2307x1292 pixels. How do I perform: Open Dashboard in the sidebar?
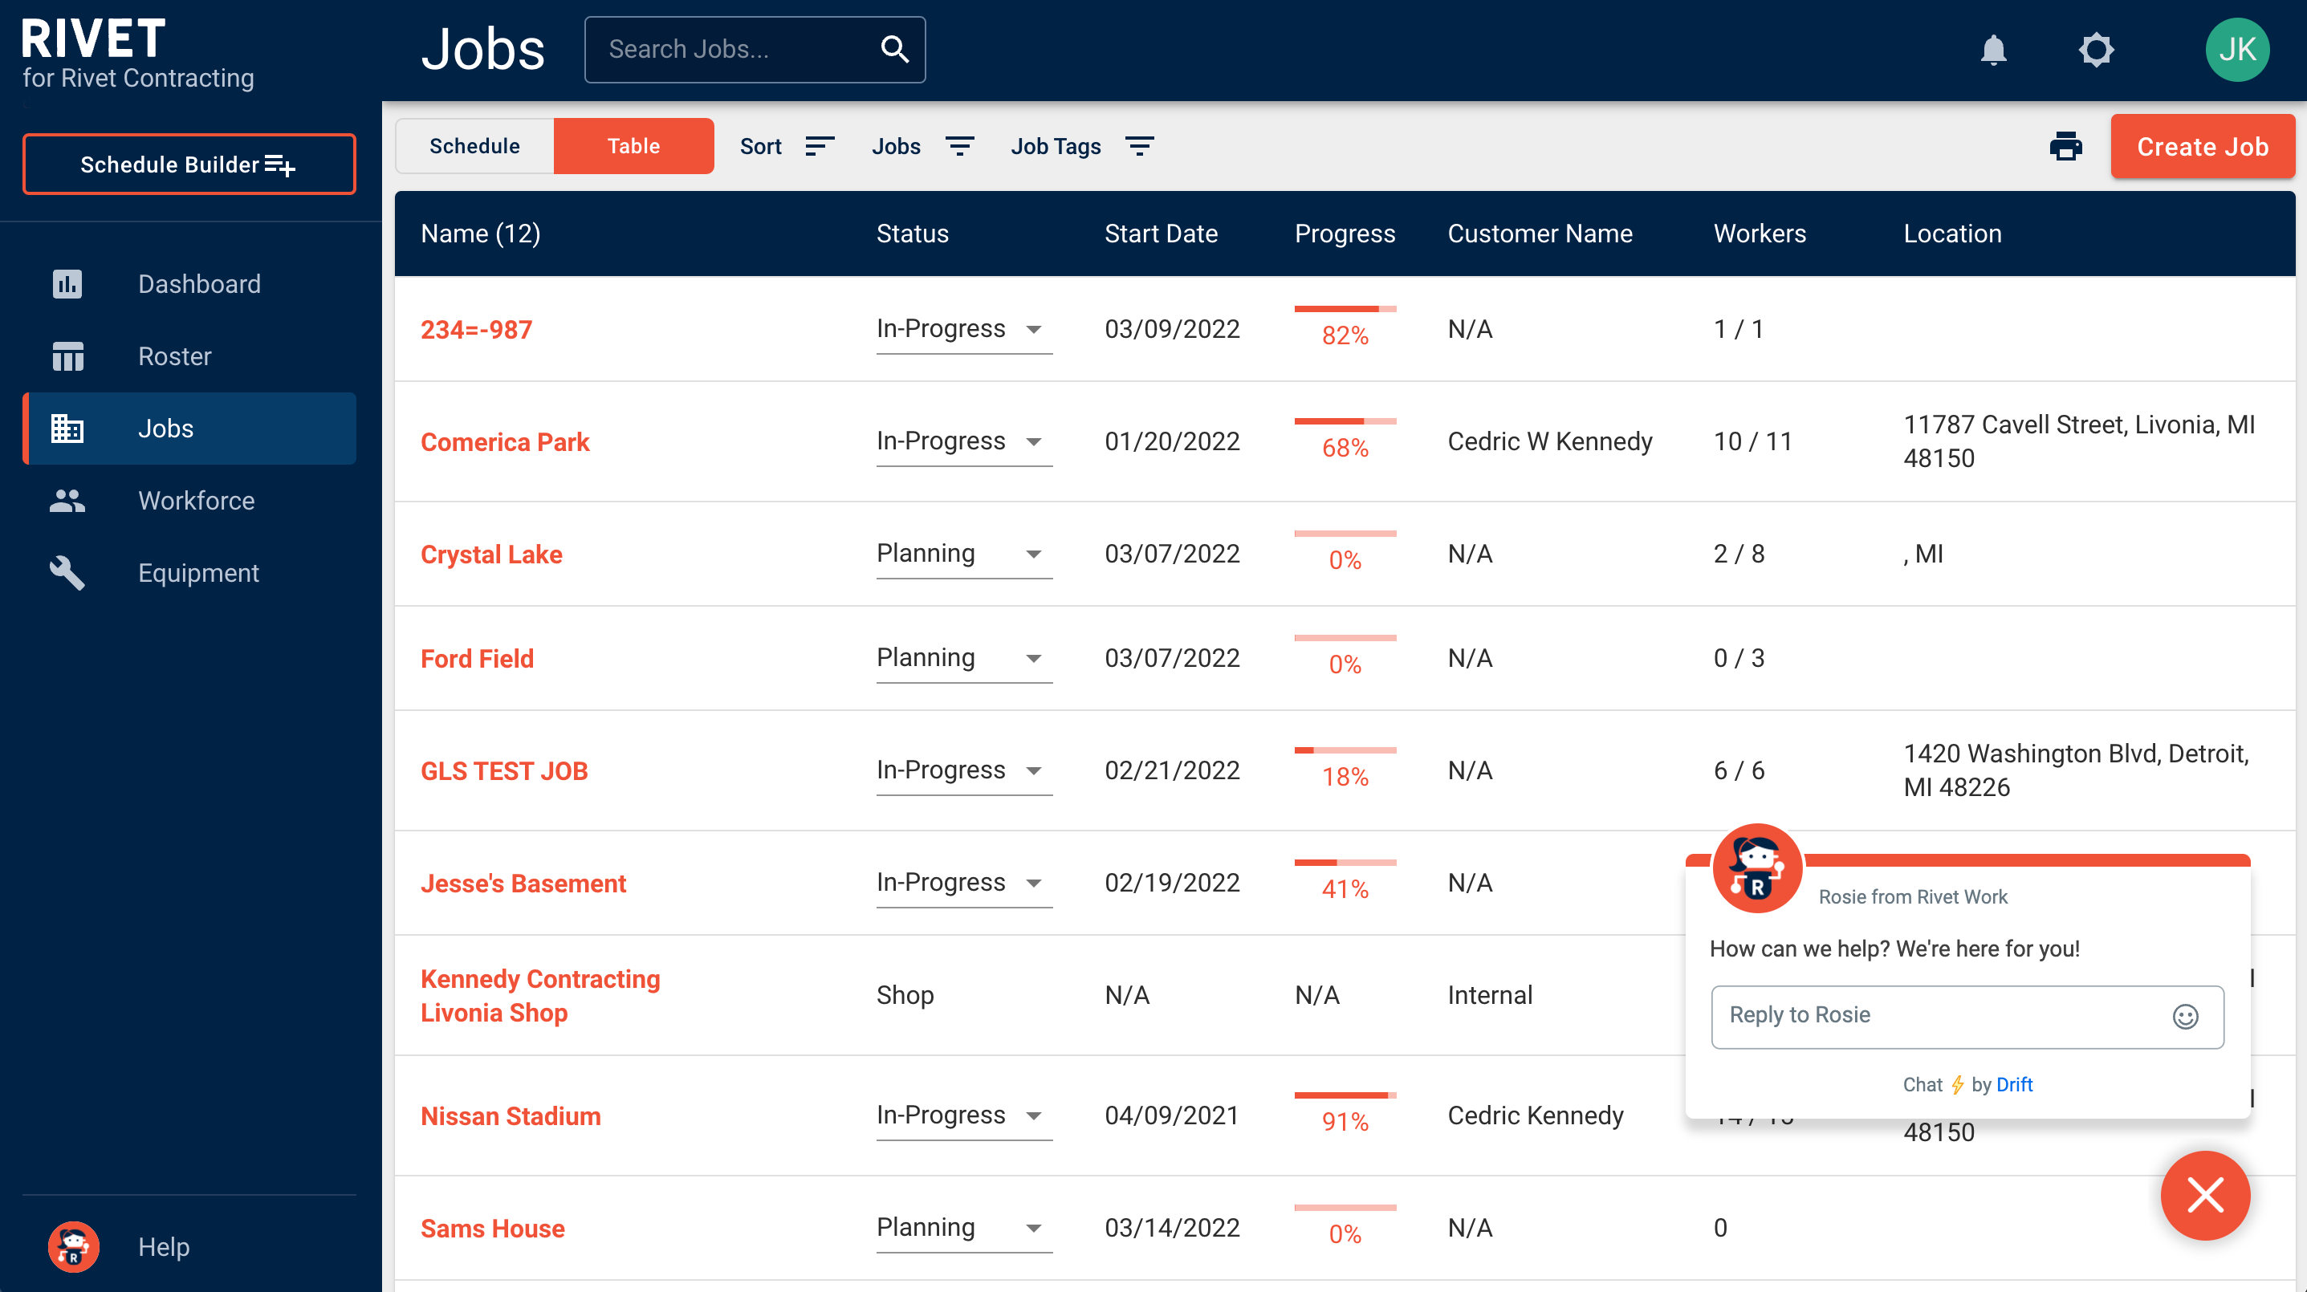(189, 284)
